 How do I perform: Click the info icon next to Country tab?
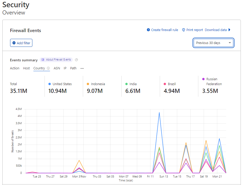(x=48, y=68)
